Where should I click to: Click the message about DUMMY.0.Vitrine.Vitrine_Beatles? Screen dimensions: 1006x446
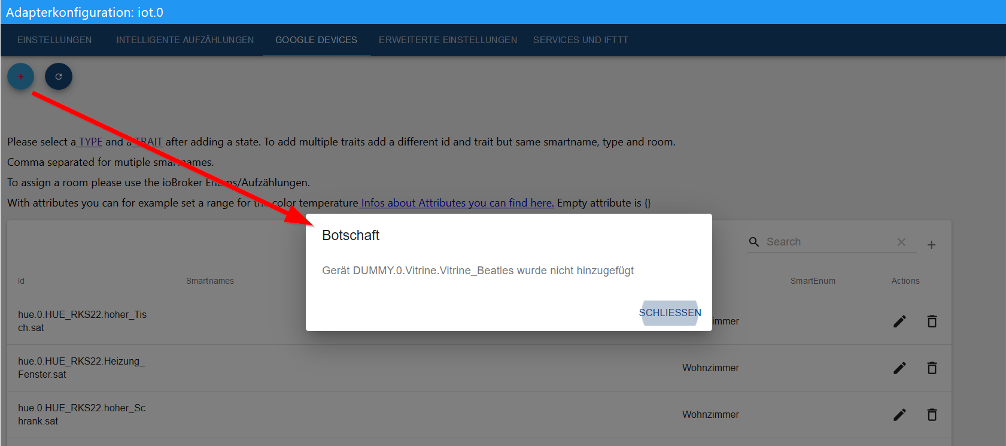coord(478,271)
